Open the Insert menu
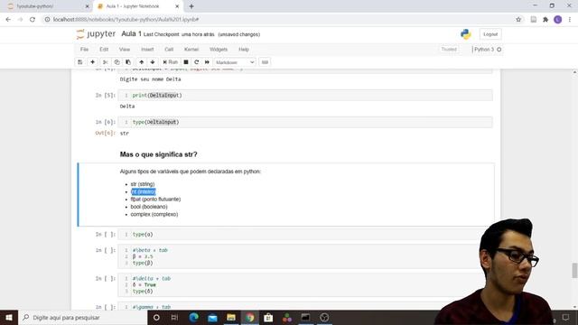The image size is (578, 325). pos(147,50)
